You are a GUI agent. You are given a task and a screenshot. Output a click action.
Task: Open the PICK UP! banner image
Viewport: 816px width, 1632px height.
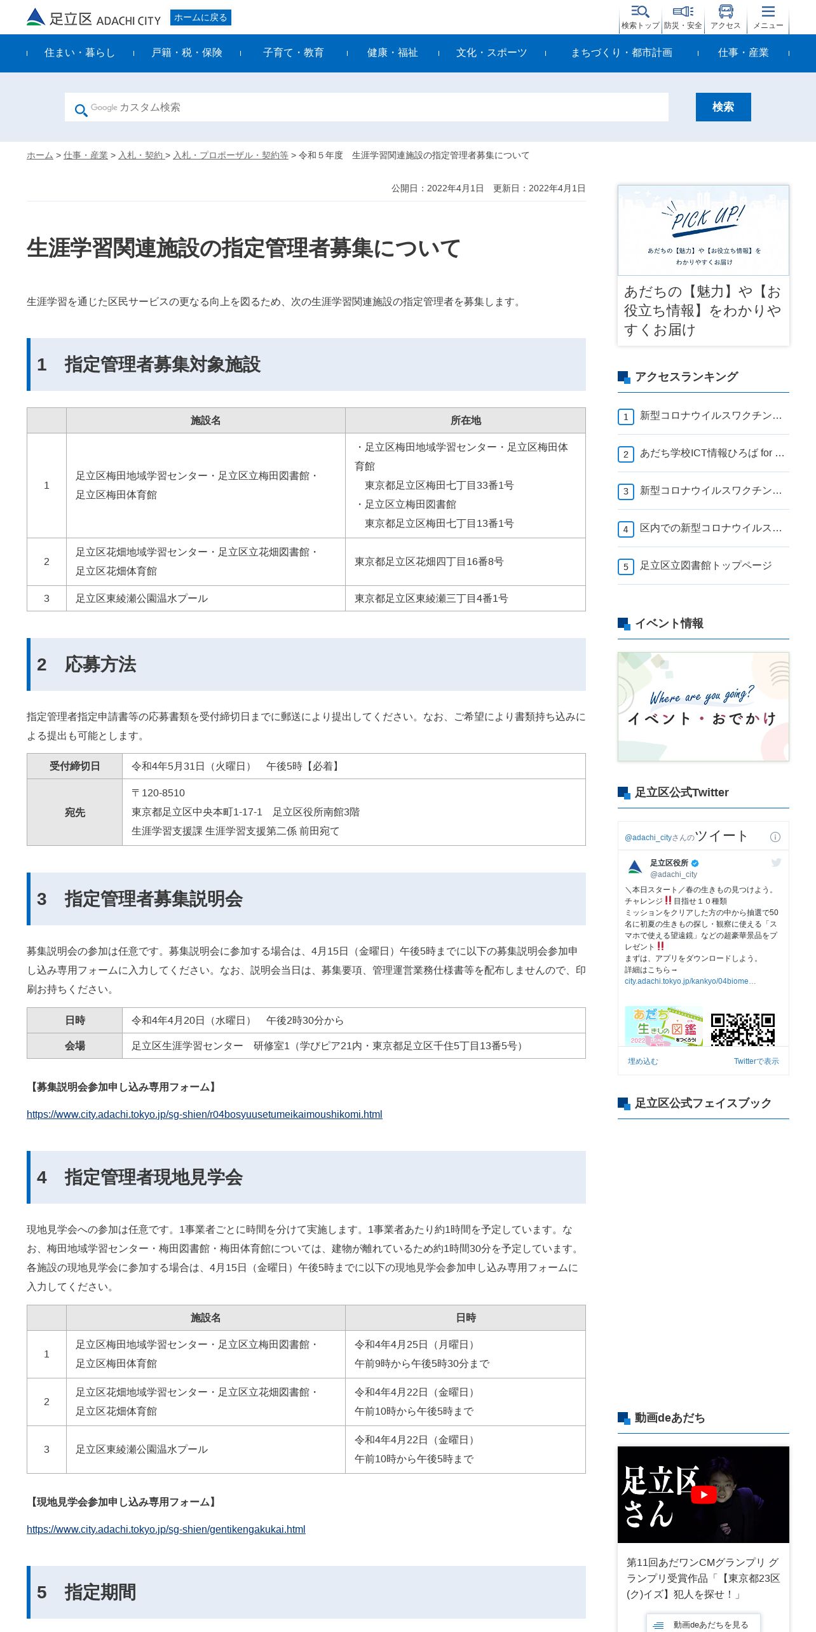coord(704,230)
